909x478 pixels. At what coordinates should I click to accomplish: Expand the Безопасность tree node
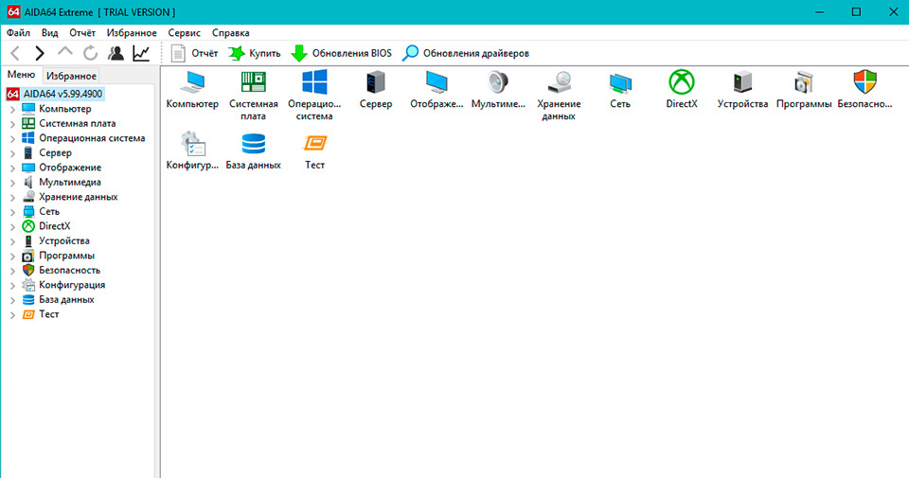coord(12,270)
